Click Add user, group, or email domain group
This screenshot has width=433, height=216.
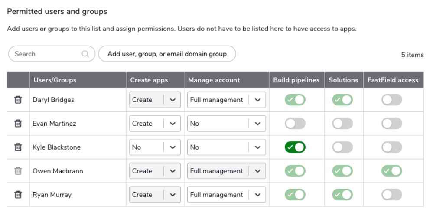pyautogui.click(x=167, y=54)
